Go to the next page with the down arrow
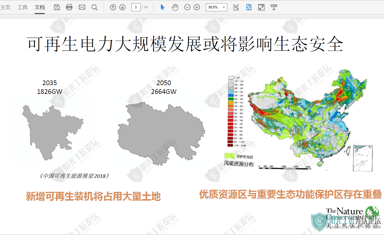 click(122, 7)
